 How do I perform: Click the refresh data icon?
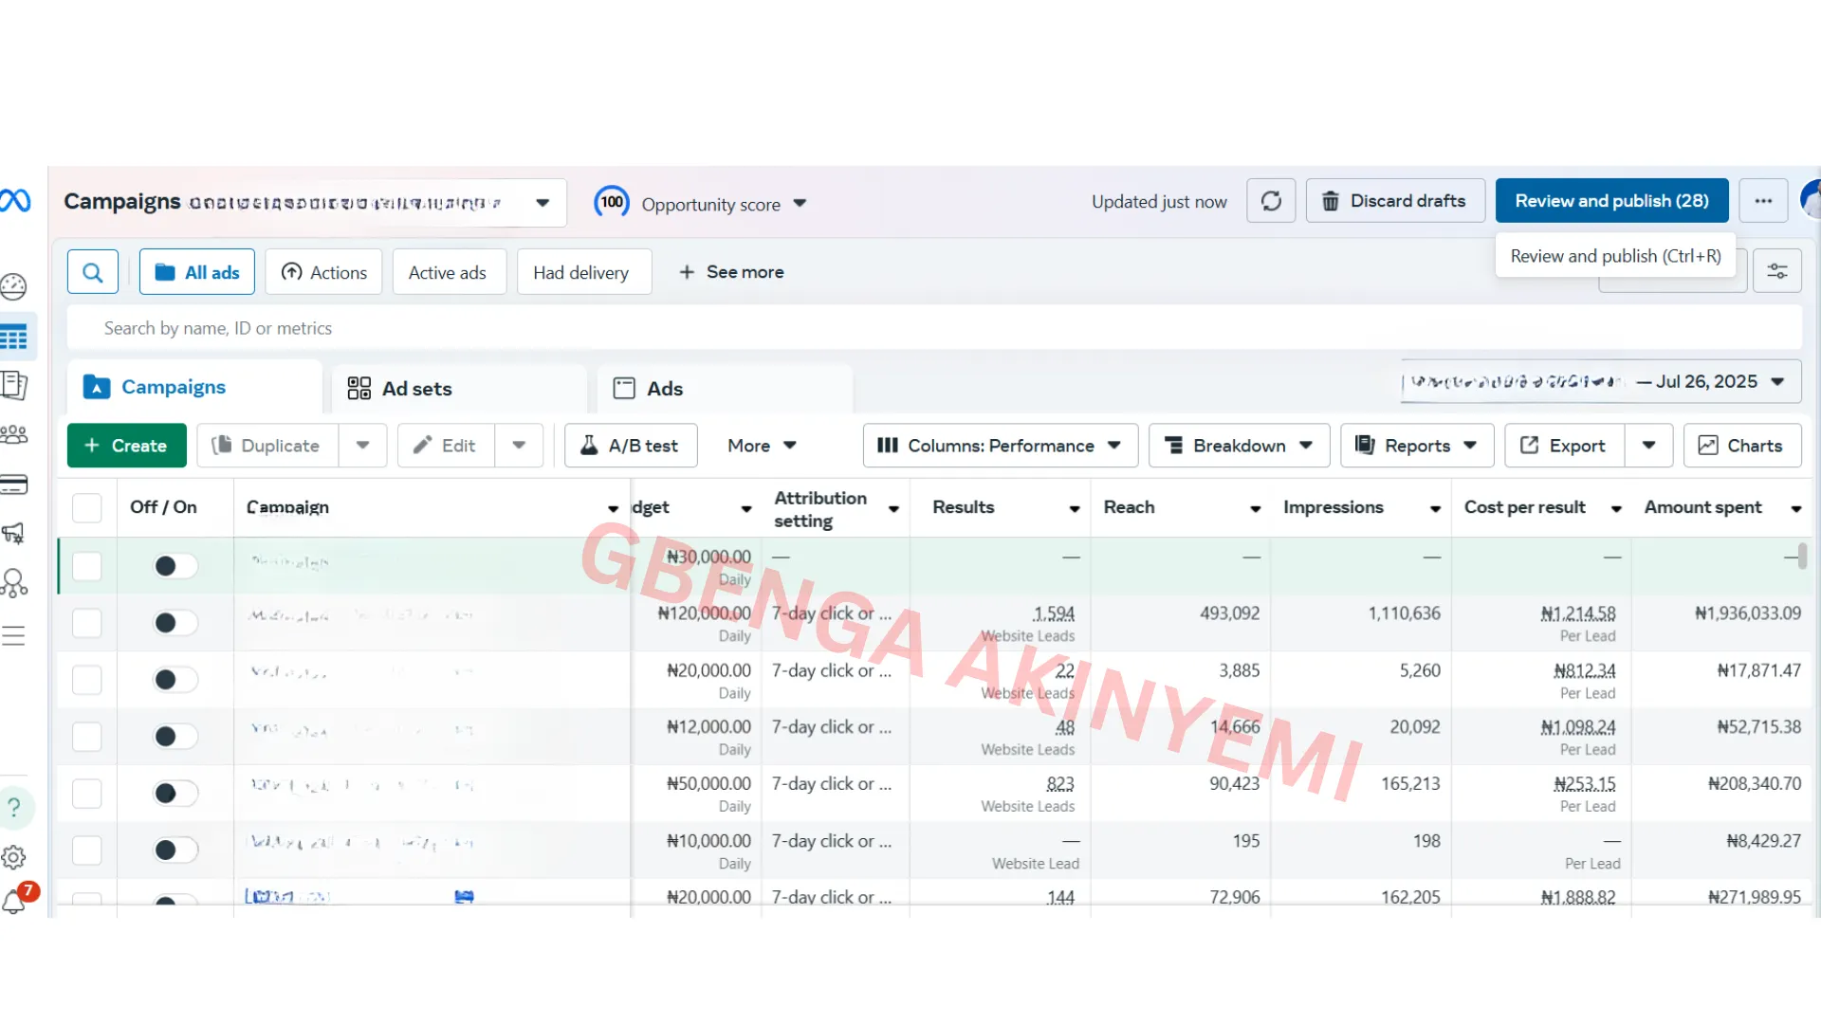click(1271, 201)
